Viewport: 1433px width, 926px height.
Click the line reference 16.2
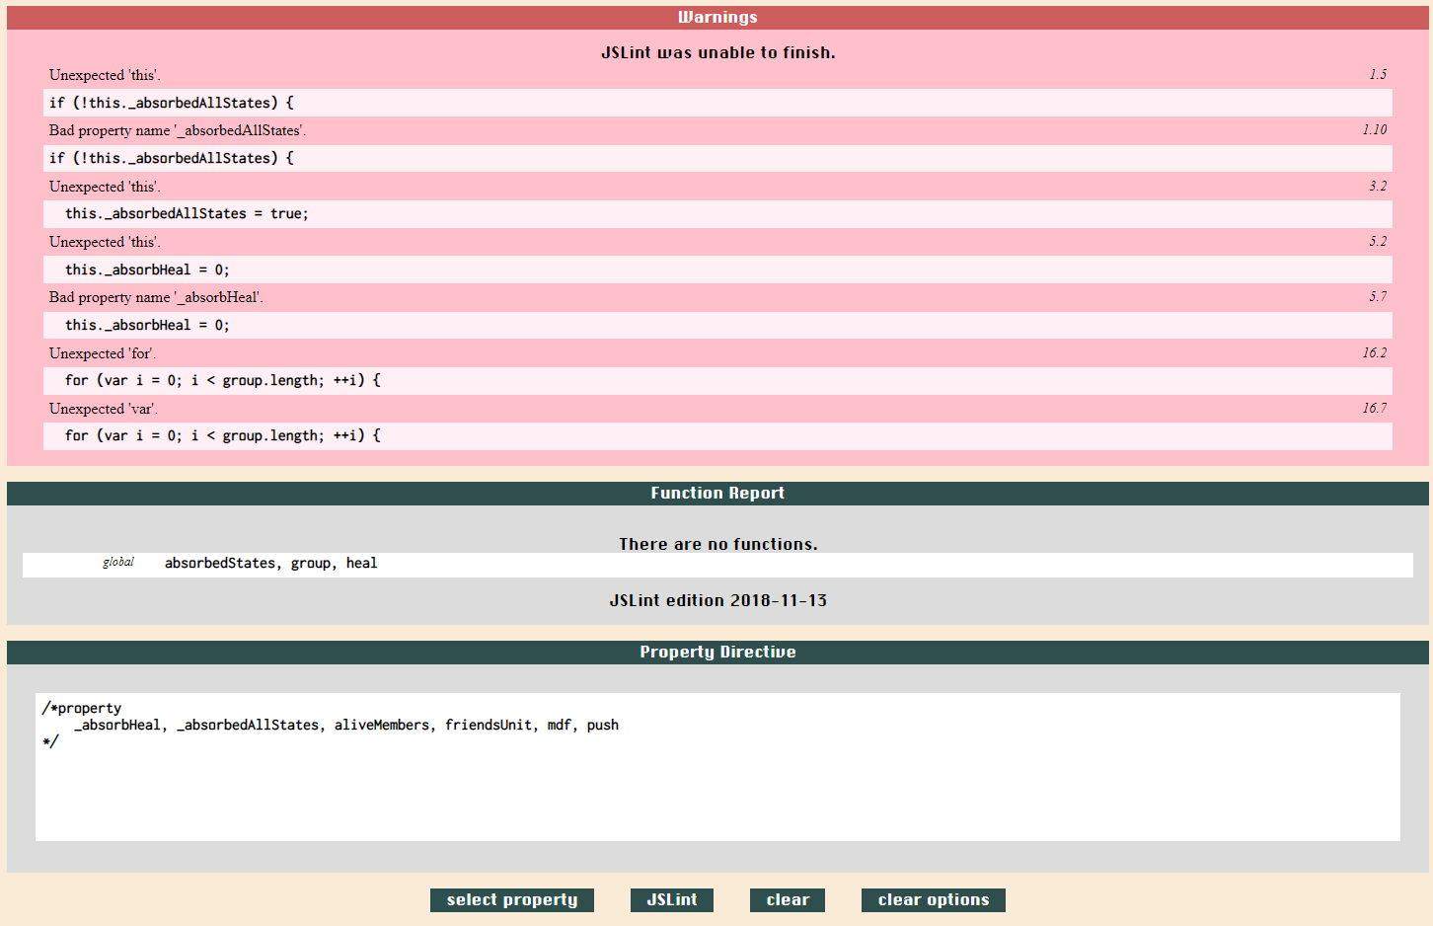click(x=1375, y=352)
